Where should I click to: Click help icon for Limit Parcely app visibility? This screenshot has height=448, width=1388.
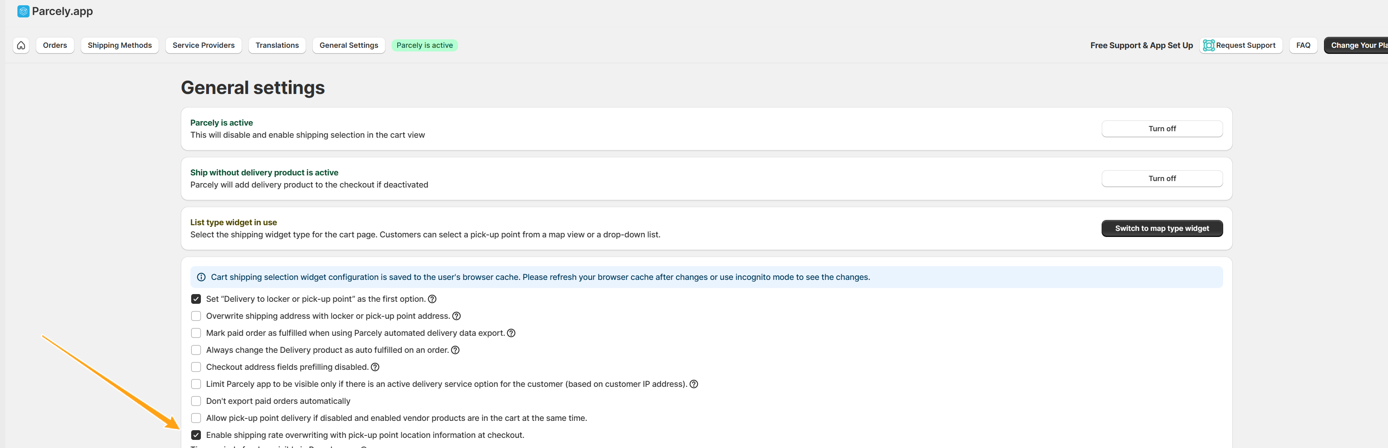[694, 384]
